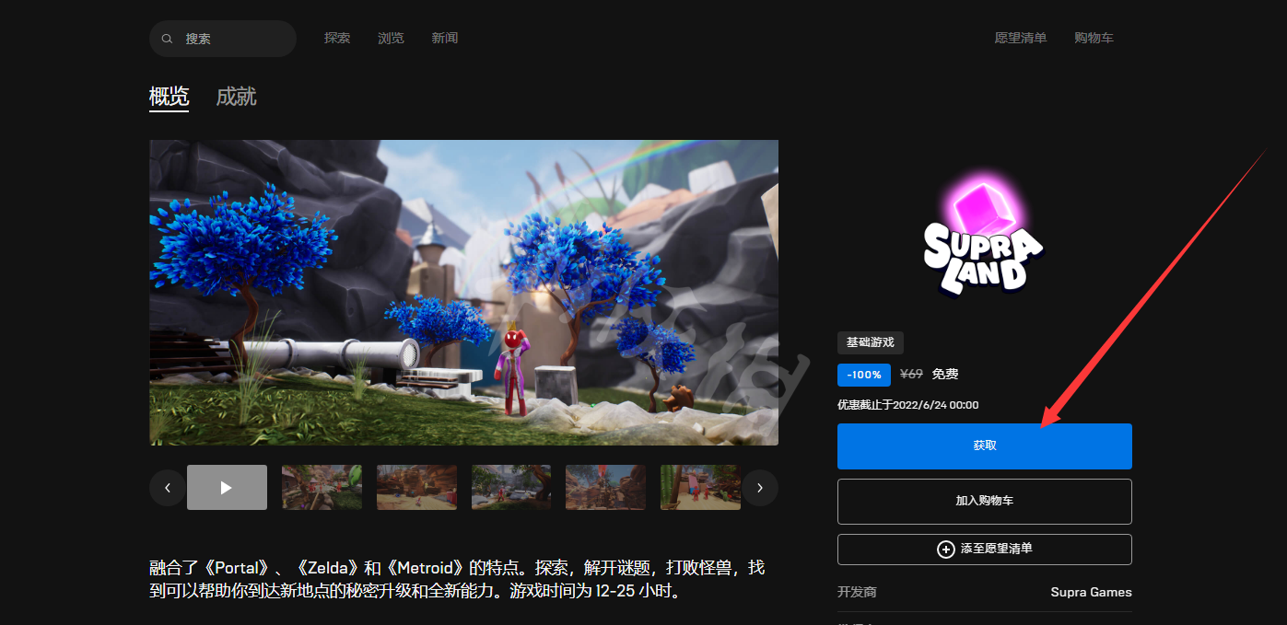The height and width of the screenshot is (625, 1287).
Task: Click the game description paragraph mentioning Portal
Action: click(x=457, y=580)
